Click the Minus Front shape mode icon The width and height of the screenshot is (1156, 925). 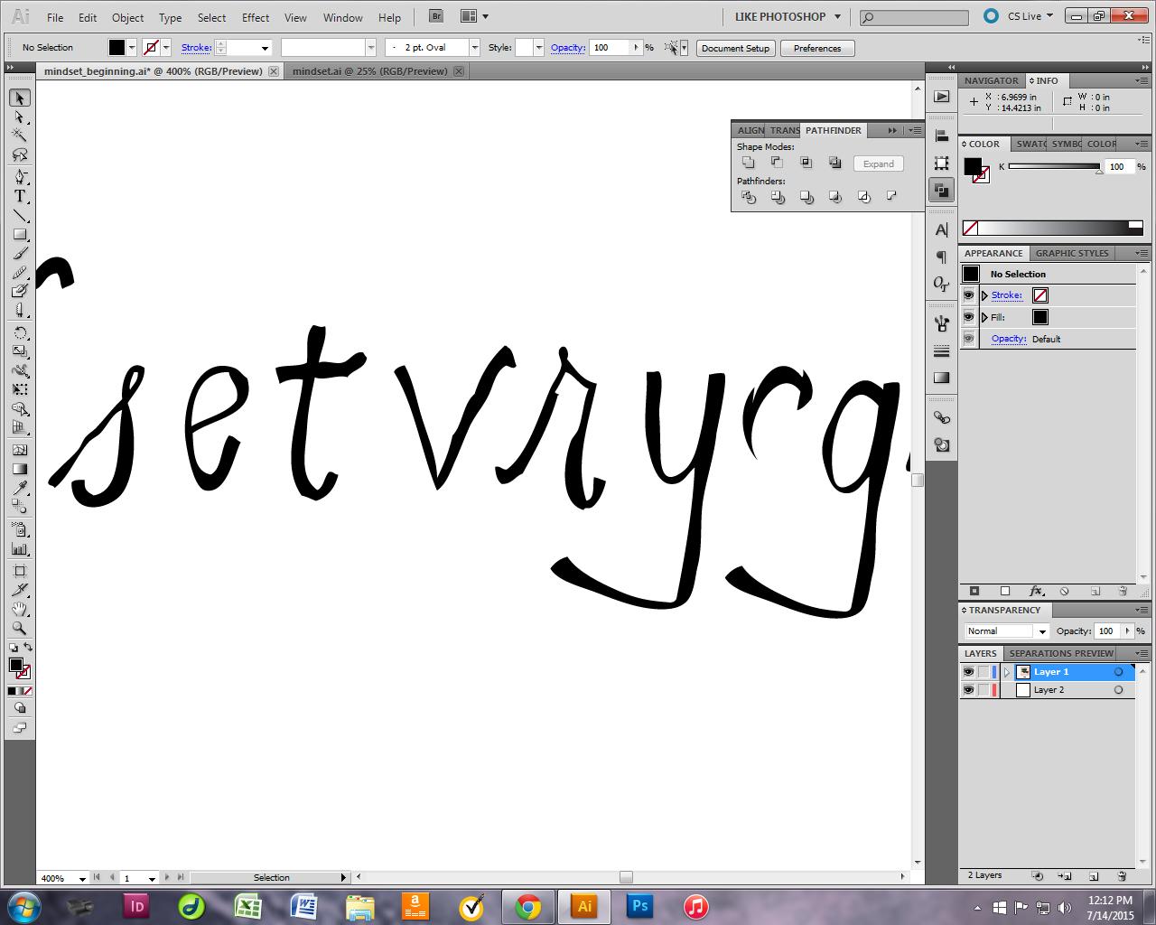(777, 163)
